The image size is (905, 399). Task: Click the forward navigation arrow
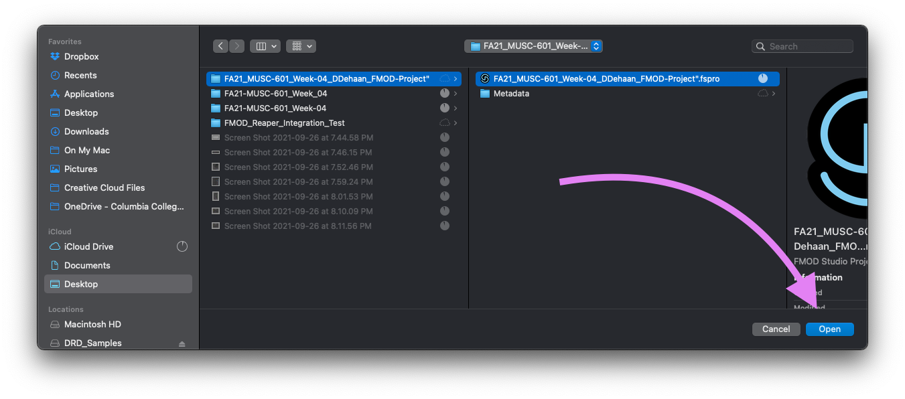click(x=237, y=46)
